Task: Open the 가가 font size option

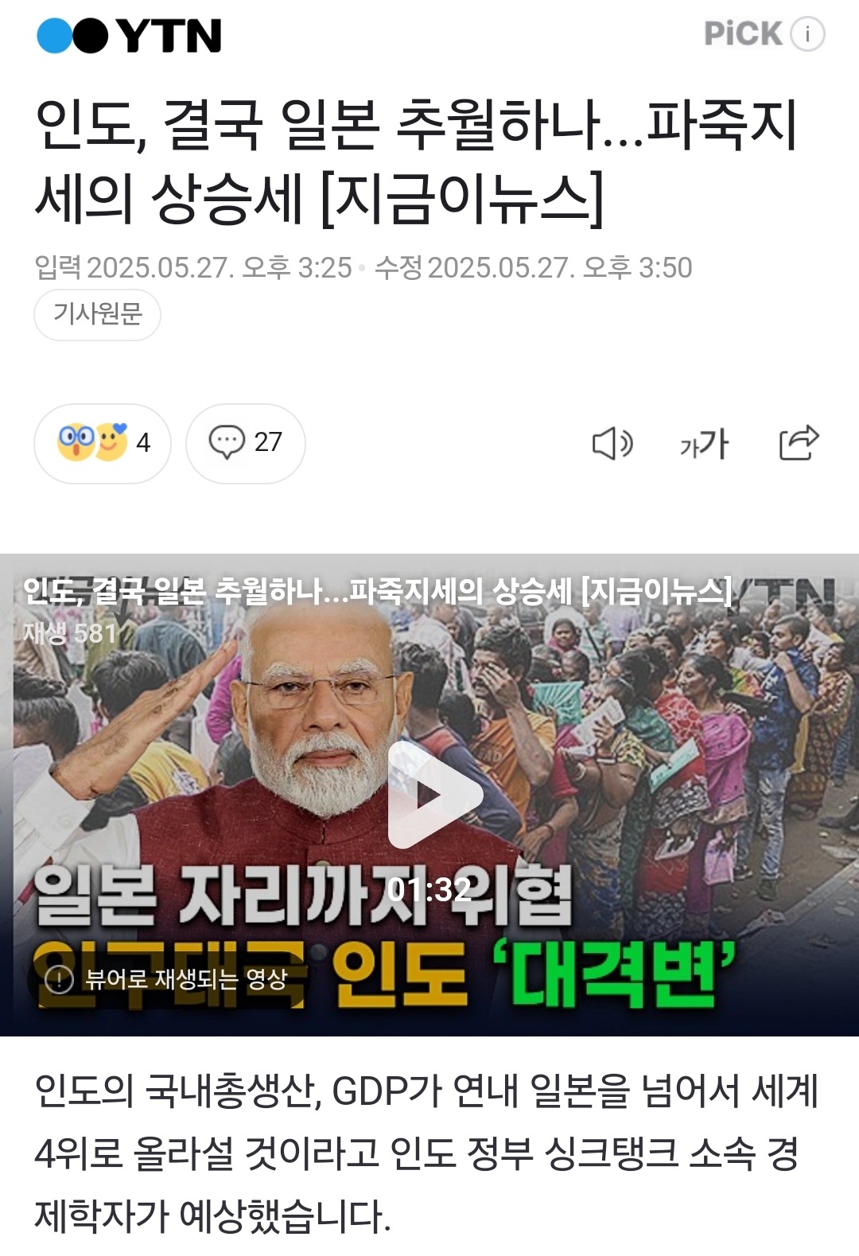Action: [704, 443]
